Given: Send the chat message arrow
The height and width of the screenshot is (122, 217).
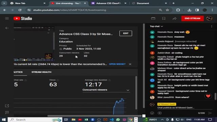Looking at the screenshot, I should (210, 113).
